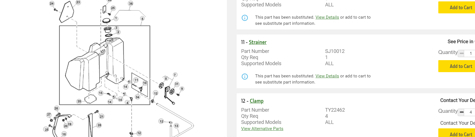Open View Details link under Strainer
The height and width of the screenshot is (137, 475).
click(327, 76)
